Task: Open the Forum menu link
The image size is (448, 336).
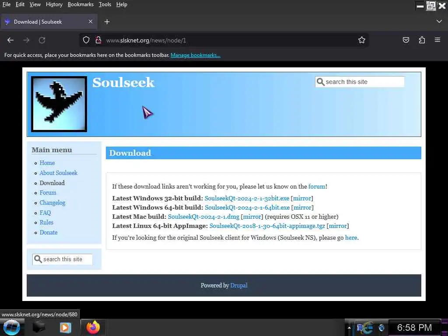Action: pos(48,192)
